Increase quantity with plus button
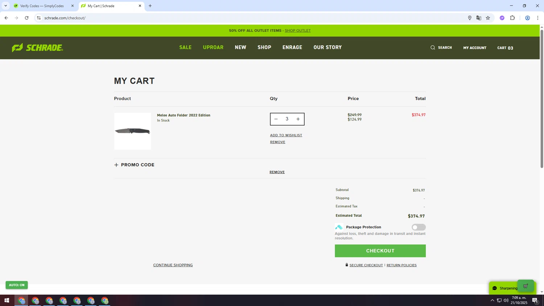 (x=298, y=119)
